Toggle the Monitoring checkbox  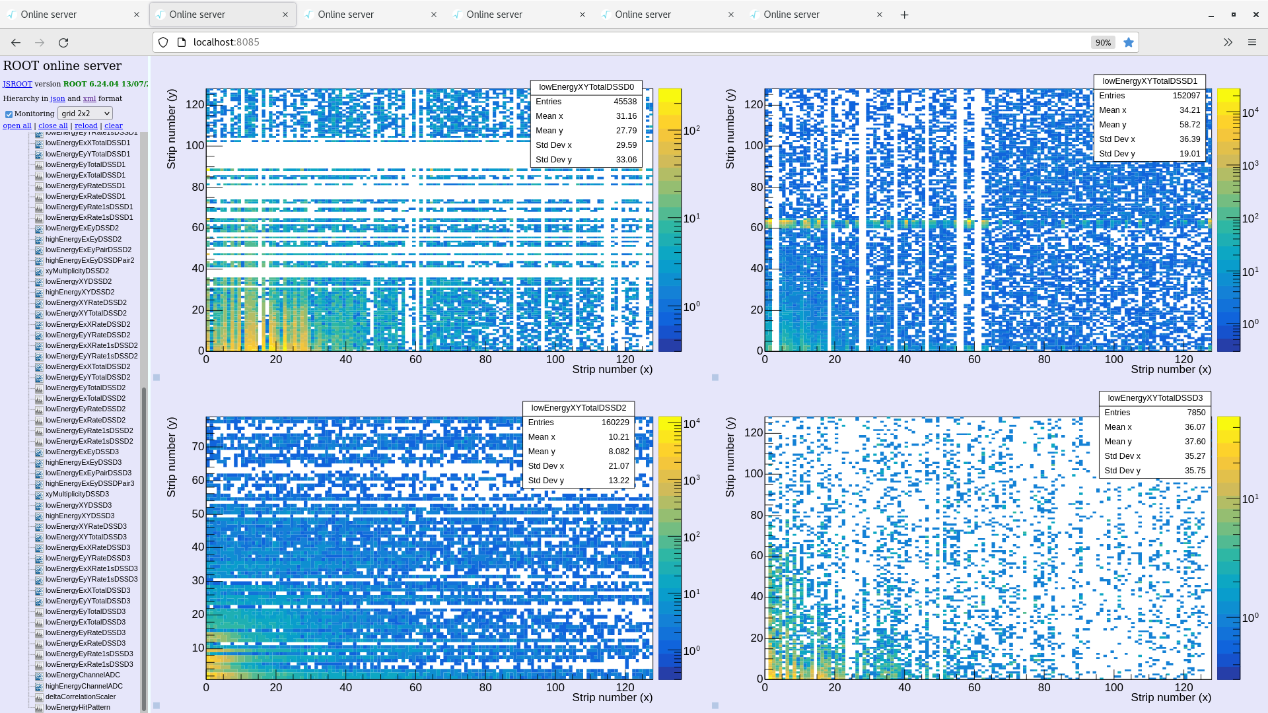9,114
